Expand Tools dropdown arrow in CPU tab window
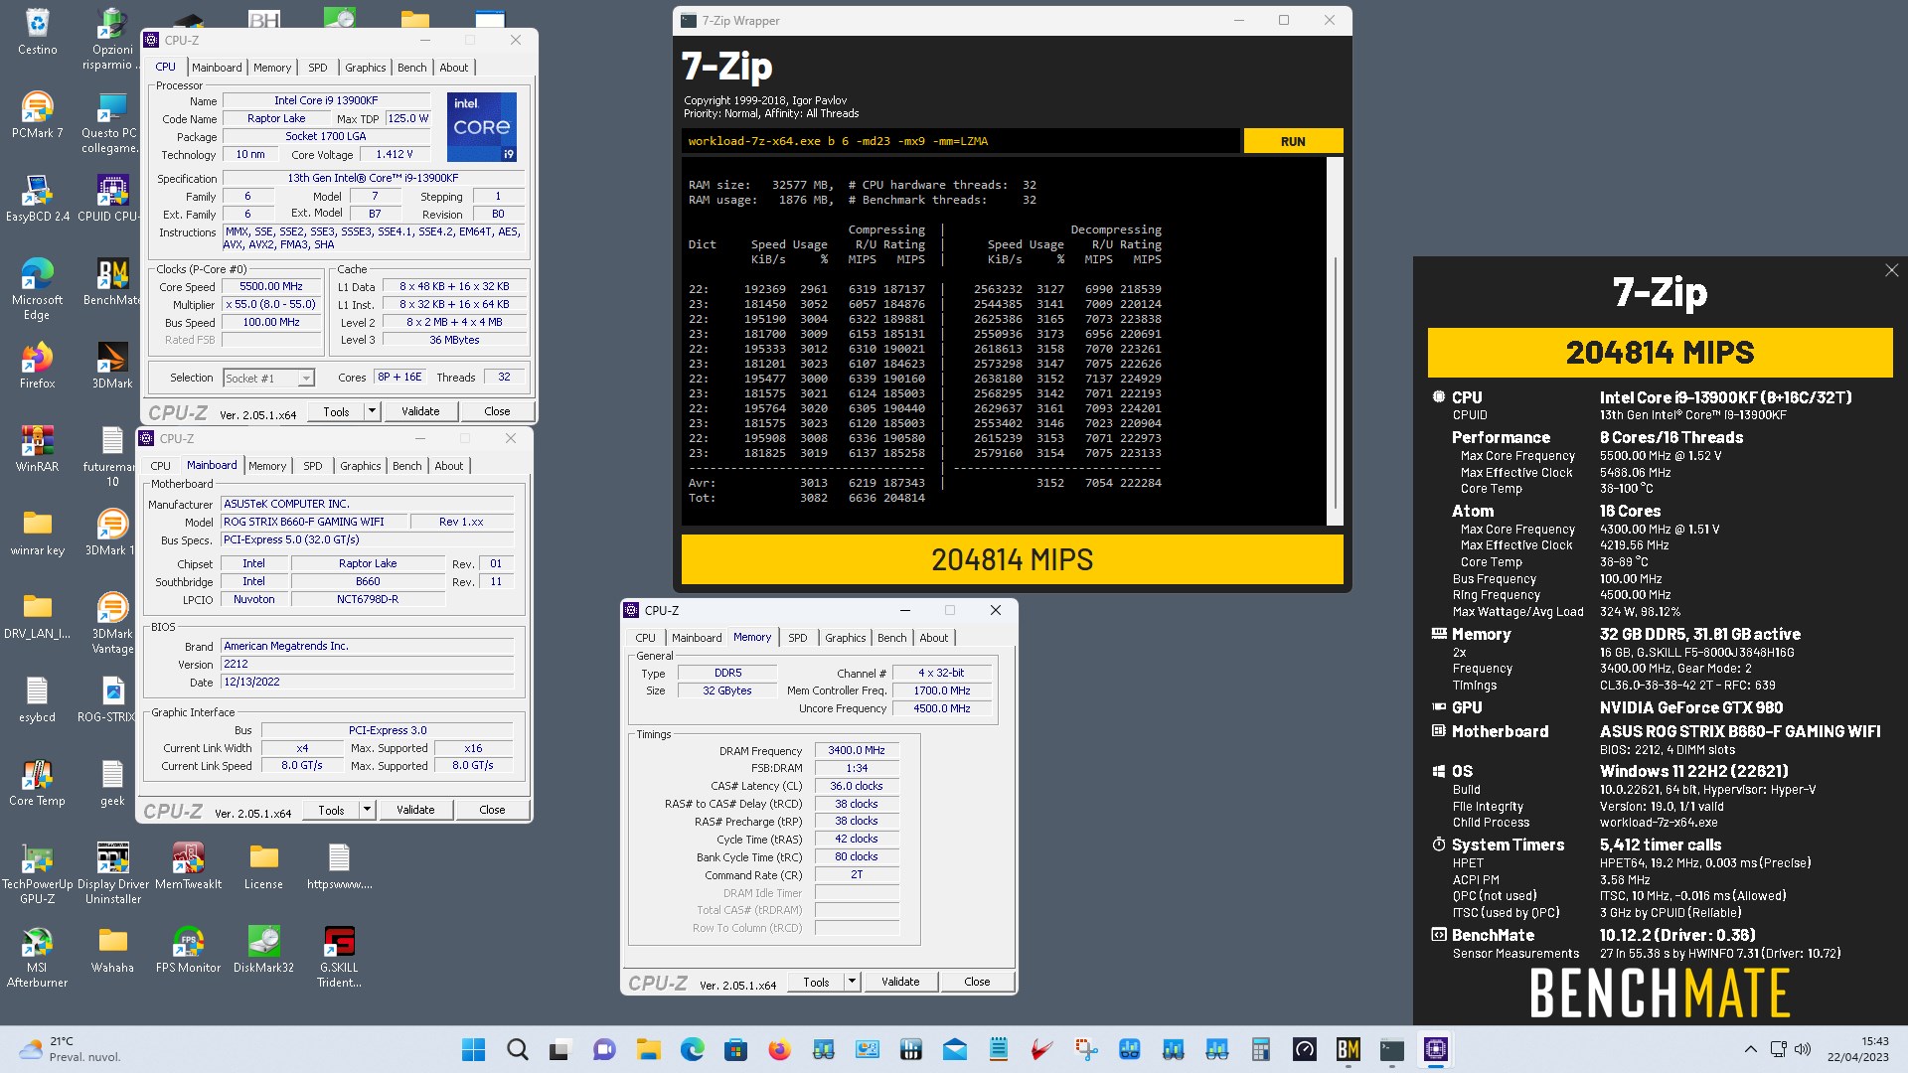1908x1073 pixels. click(372, 411)
